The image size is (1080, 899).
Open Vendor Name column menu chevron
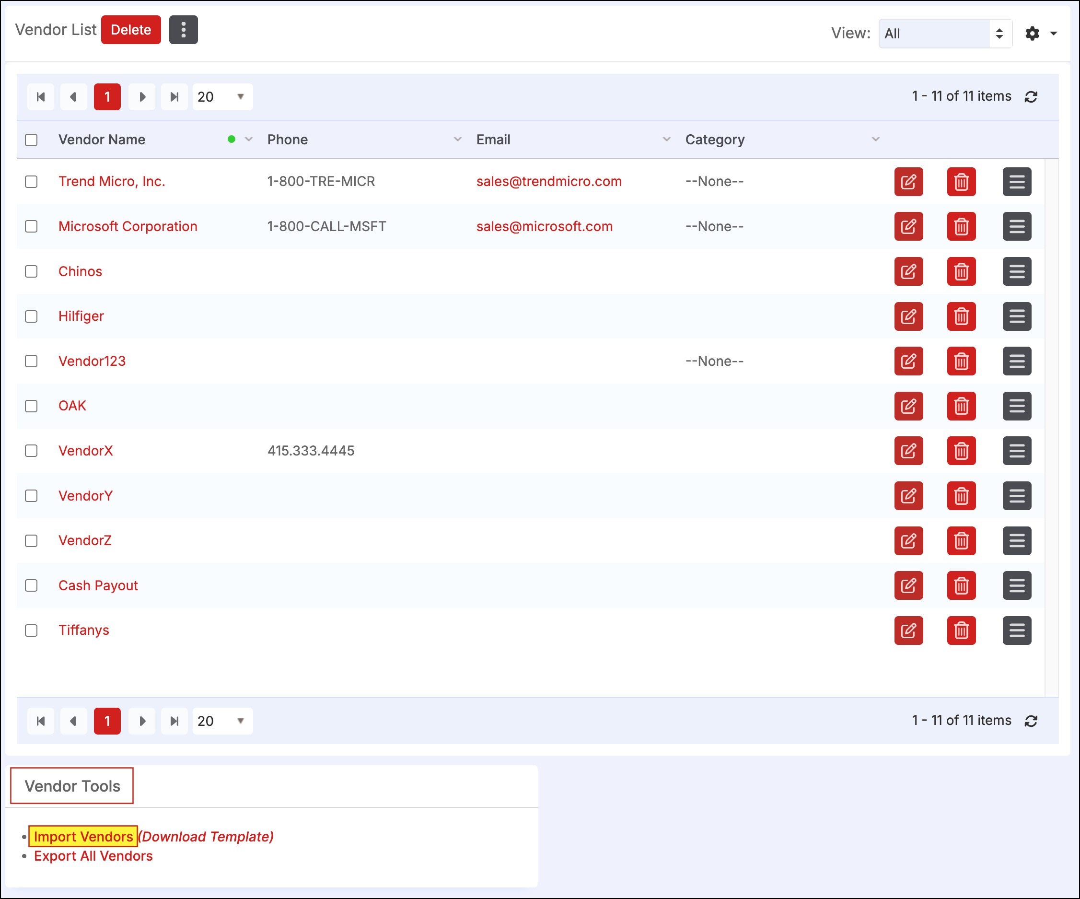pyautogui.click(x=248, y=140)
